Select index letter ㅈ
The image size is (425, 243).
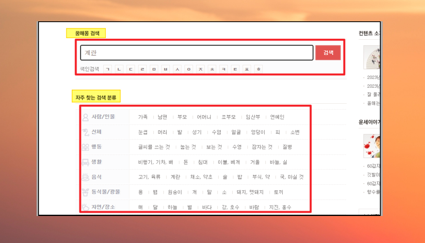(201, 69)
